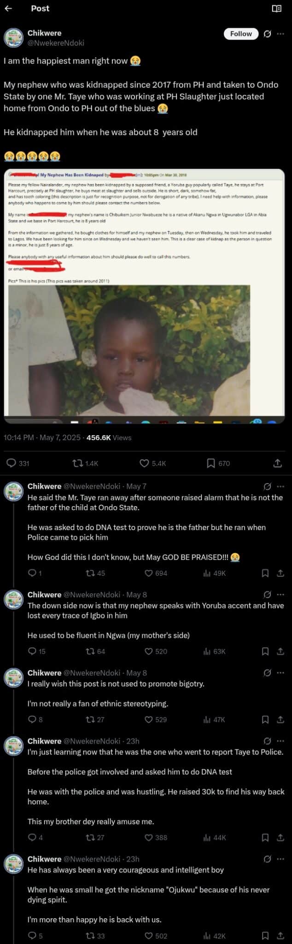Go back using the arrow icon
292x944 pixels.
click(8, 8)
